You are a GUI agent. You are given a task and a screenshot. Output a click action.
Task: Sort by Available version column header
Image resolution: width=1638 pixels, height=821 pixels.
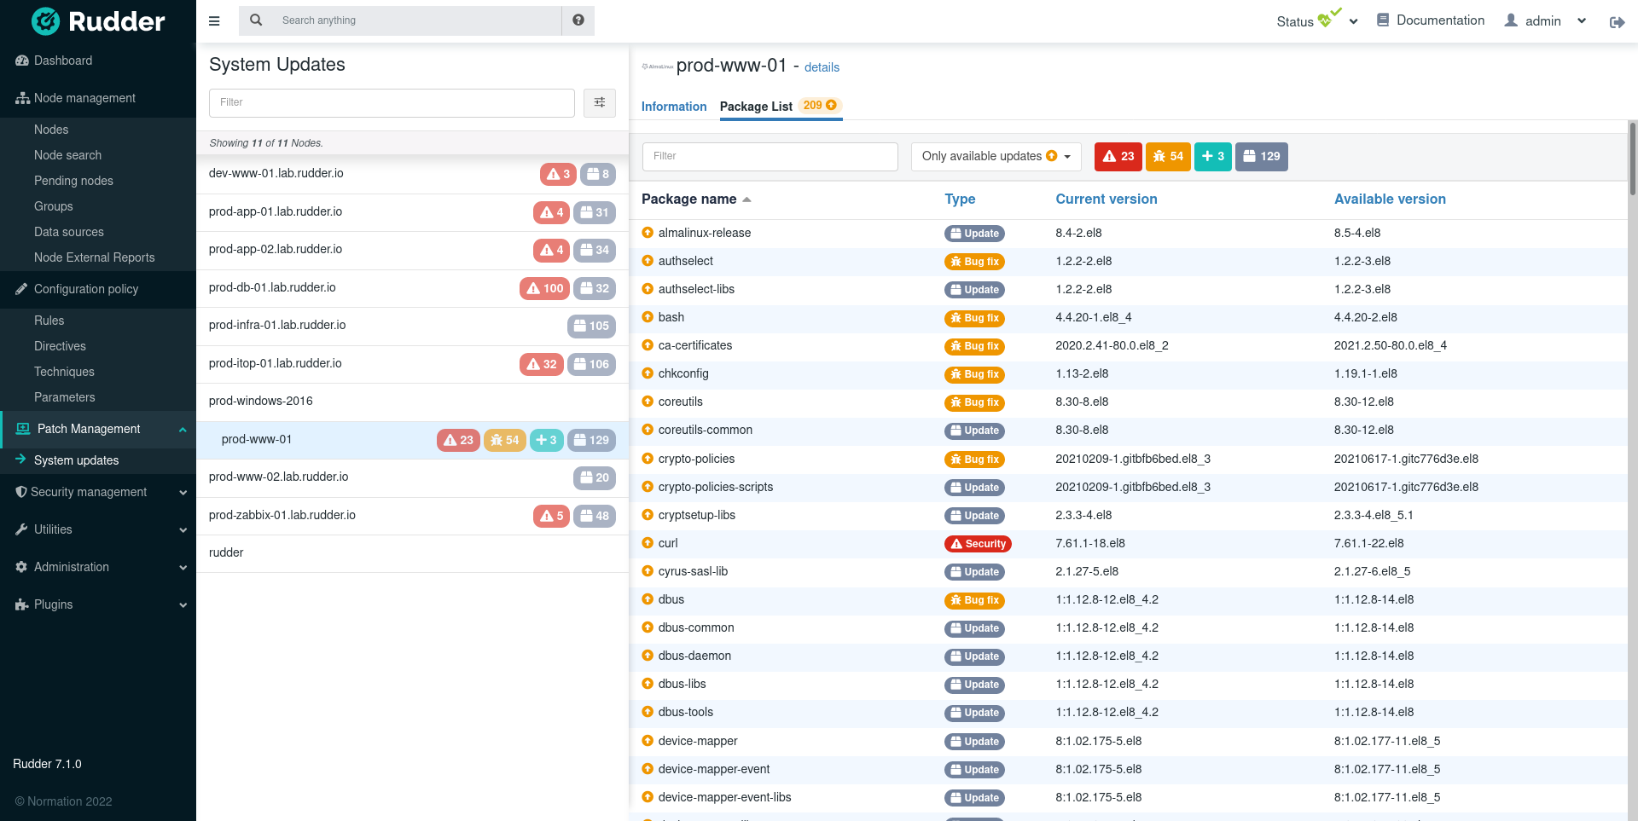1390,199
